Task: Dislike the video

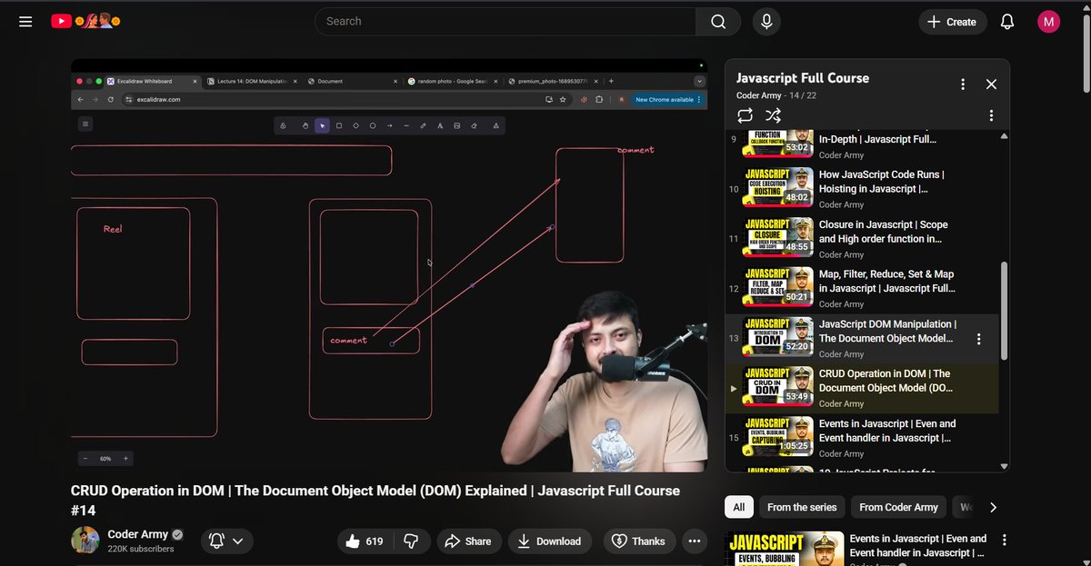Action: point(412,541)
